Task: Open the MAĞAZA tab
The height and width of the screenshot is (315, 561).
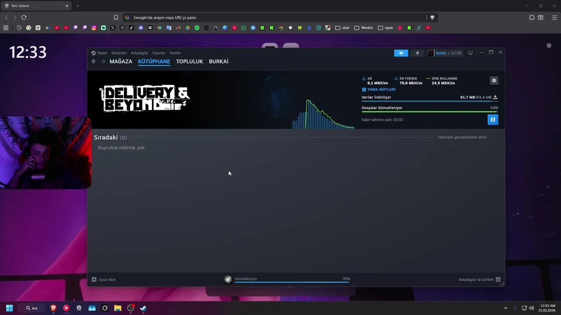Action: click(121, 61)
